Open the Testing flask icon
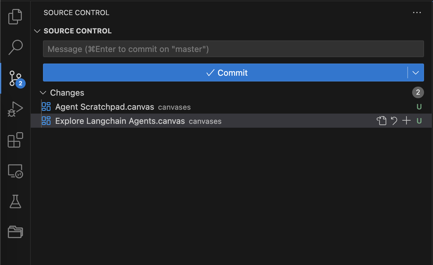This screenshot has height=265, width=433. (15, 201)
